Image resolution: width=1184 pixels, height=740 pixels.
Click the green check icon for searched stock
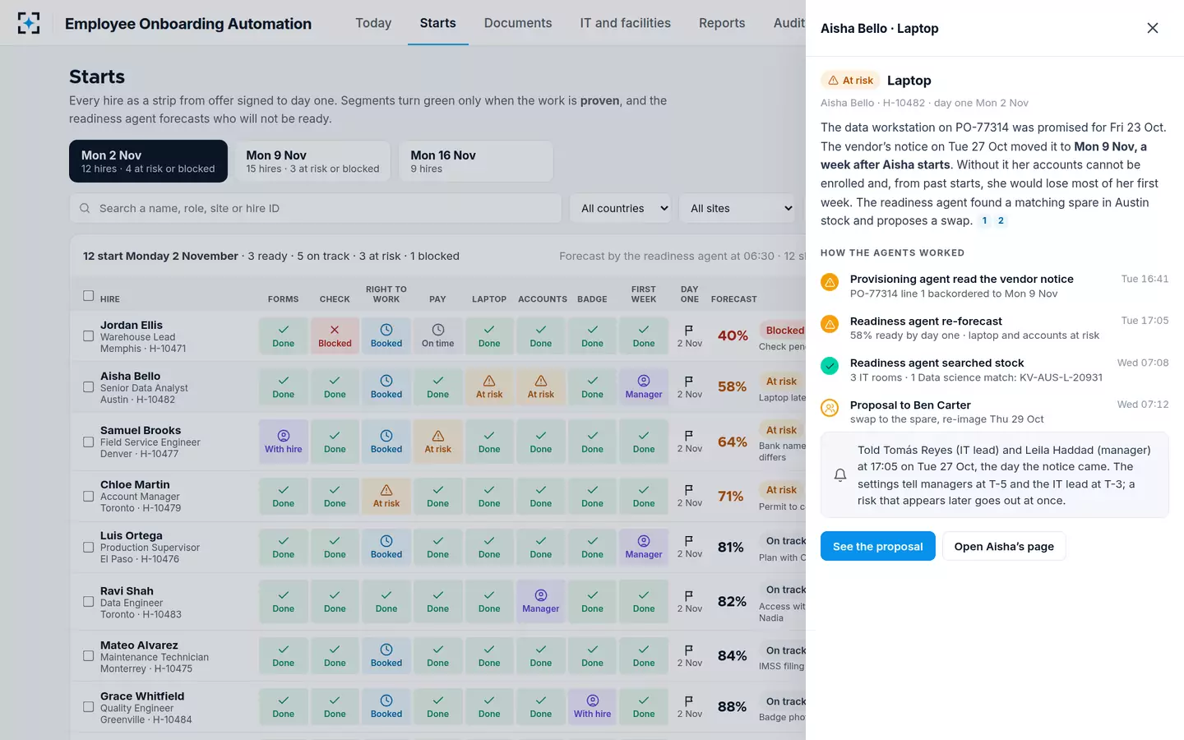tap(830, 365)
